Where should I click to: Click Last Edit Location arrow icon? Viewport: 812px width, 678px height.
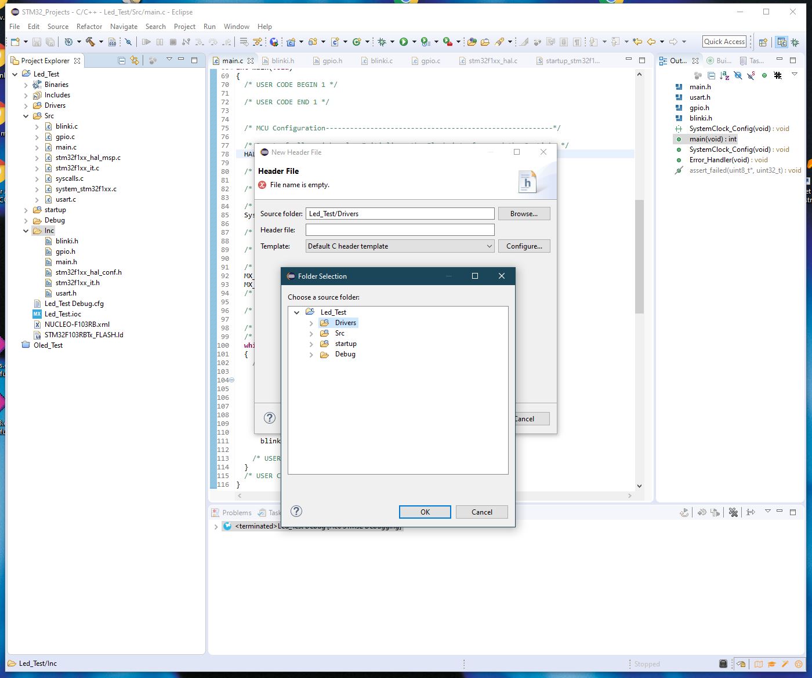(637, 42)
